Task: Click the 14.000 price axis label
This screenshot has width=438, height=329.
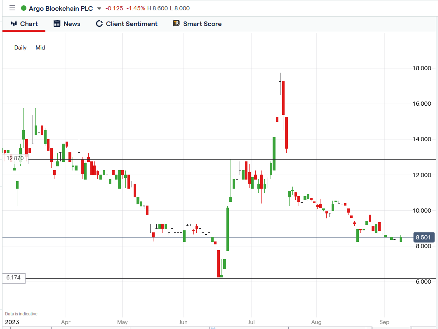Action: [422, 139]
